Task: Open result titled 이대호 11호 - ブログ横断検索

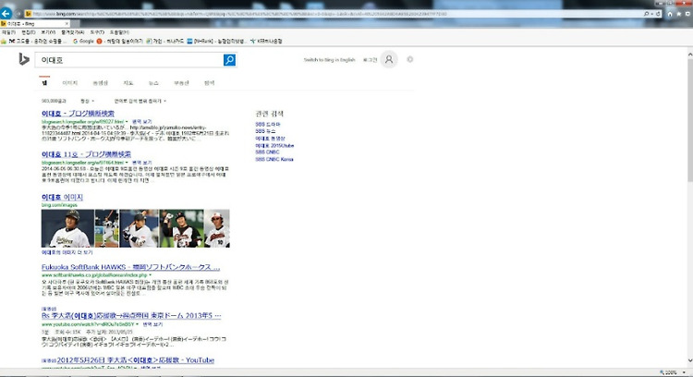Action: 86,154
